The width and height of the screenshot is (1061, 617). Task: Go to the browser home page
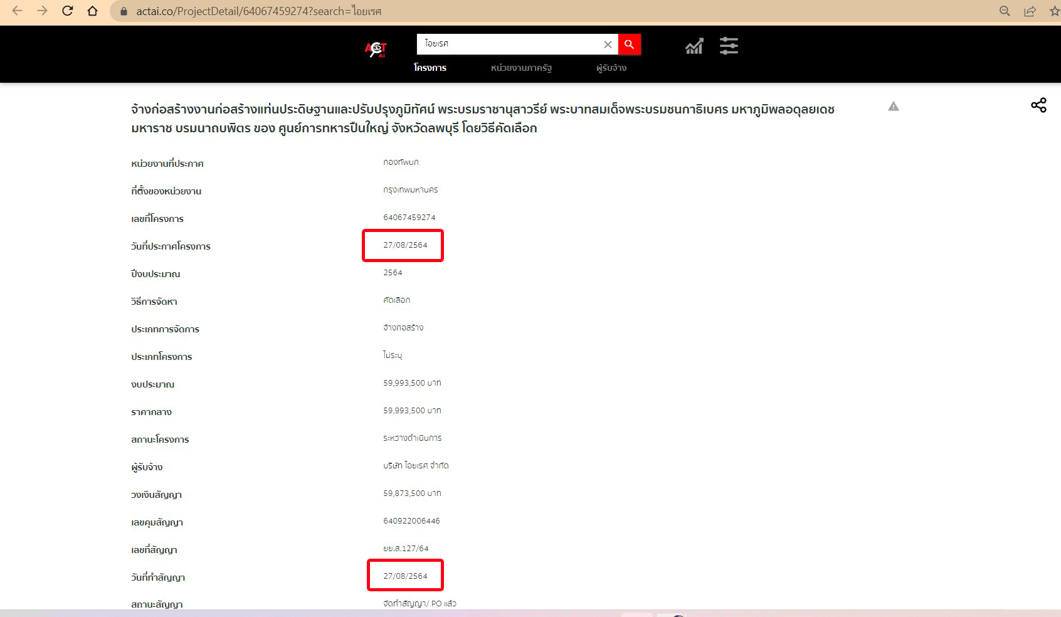pyautogui.click(x=92, y=11)
